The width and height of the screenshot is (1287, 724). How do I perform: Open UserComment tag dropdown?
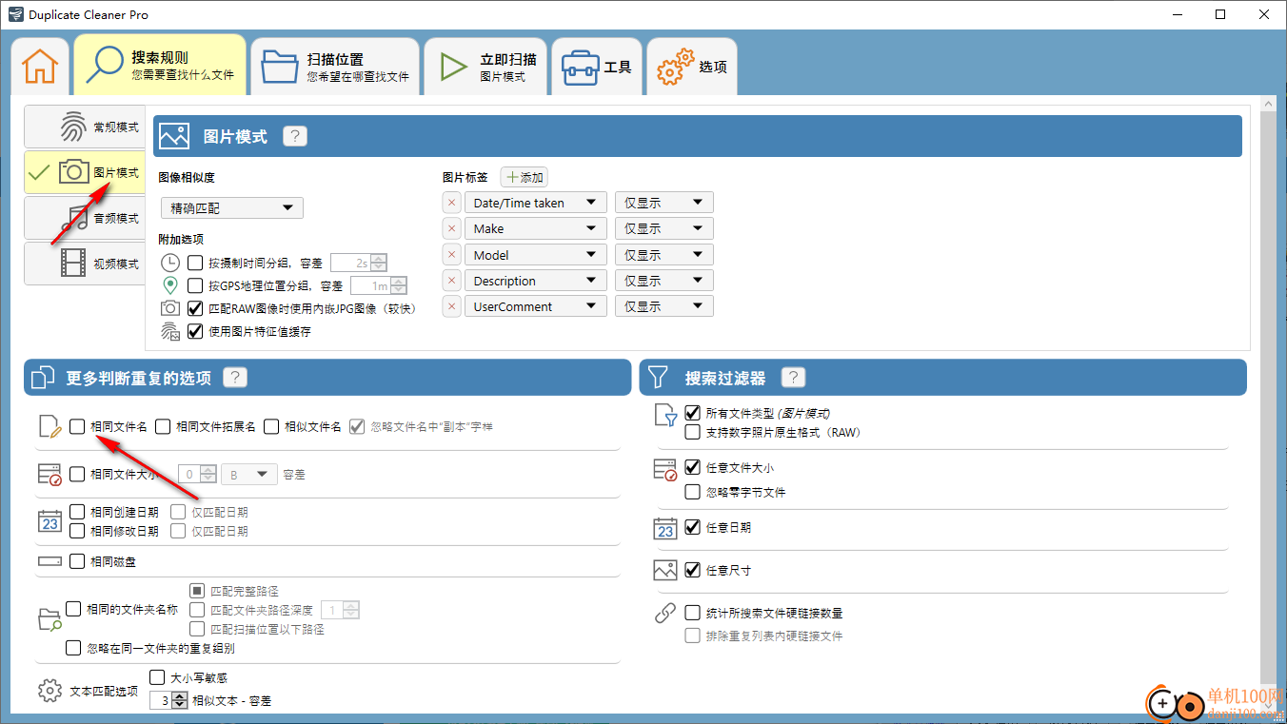[x=535, y=306]
